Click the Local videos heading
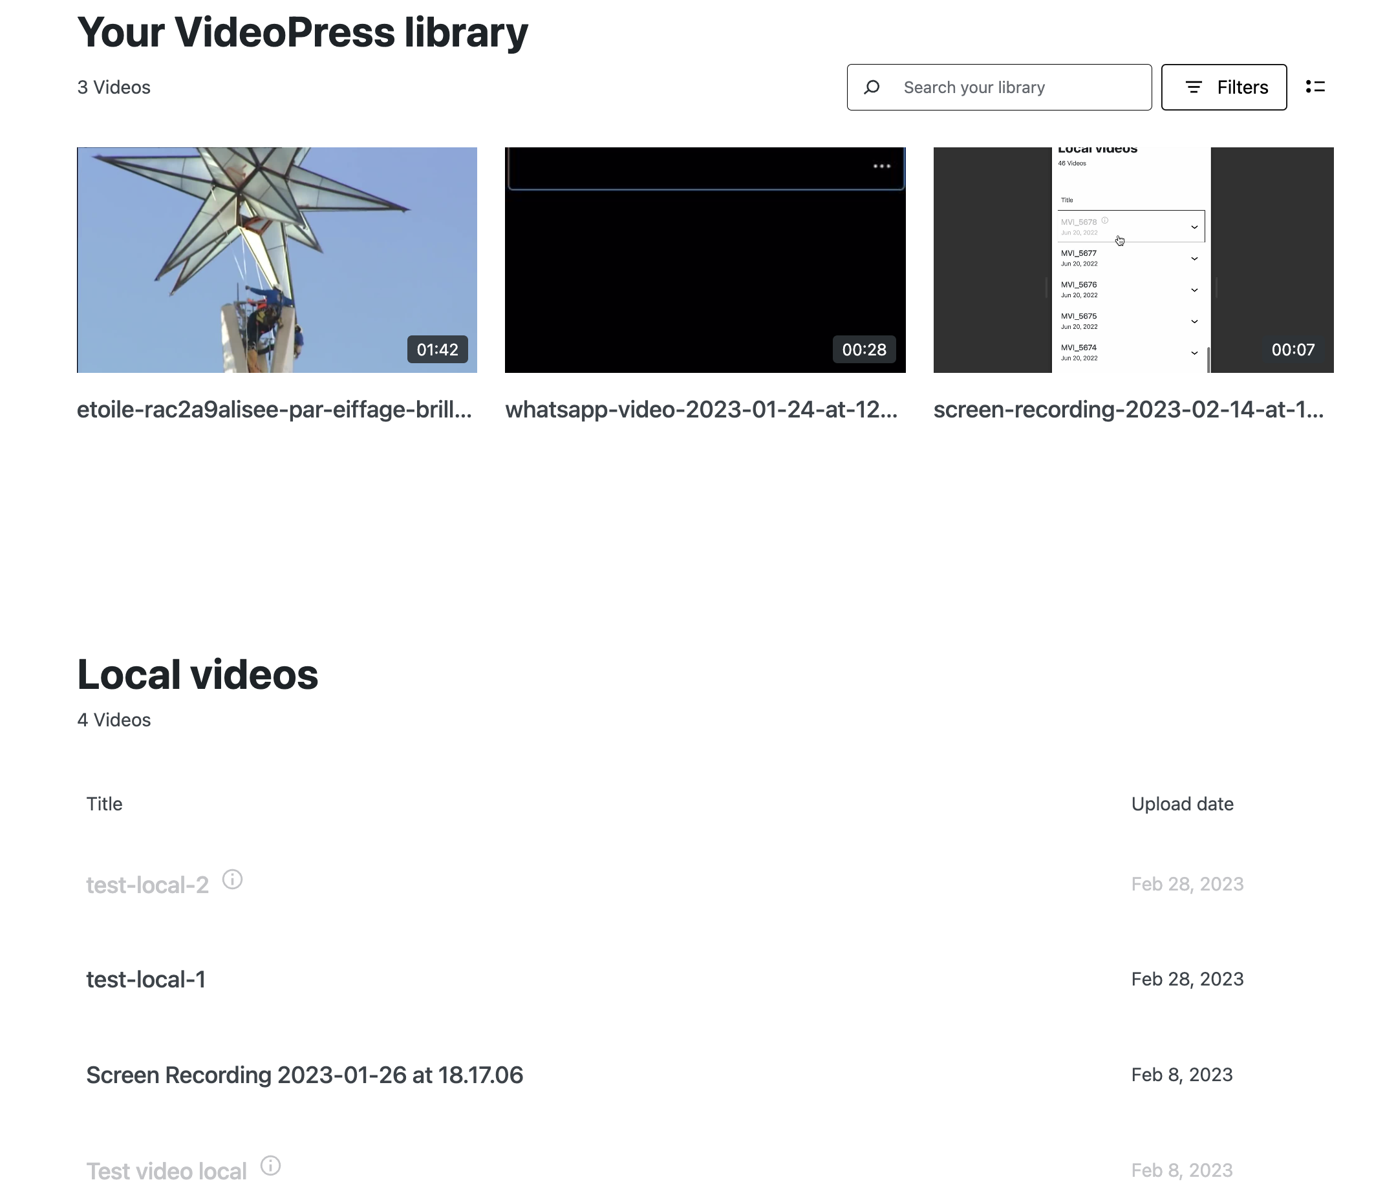Viewport: 1385px width, 1202px height. coord(198,674)
